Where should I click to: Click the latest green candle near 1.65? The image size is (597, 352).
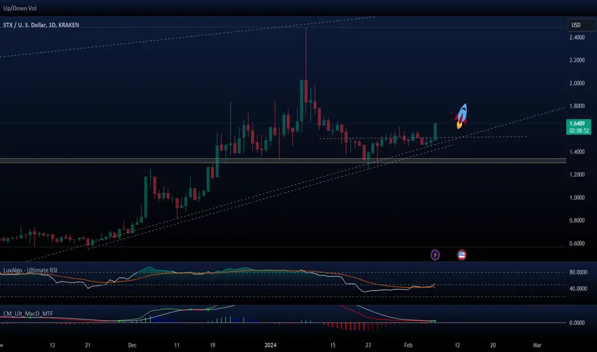pos(435,131)
